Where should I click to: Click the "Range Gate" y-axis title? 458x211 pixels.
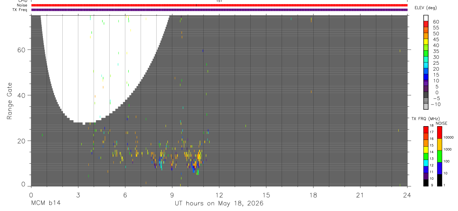click(10, 100)
